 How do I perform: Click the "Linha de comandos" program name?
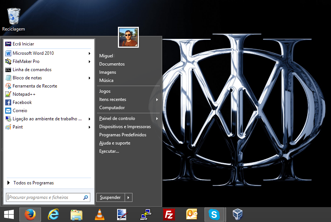pos(32,70)
